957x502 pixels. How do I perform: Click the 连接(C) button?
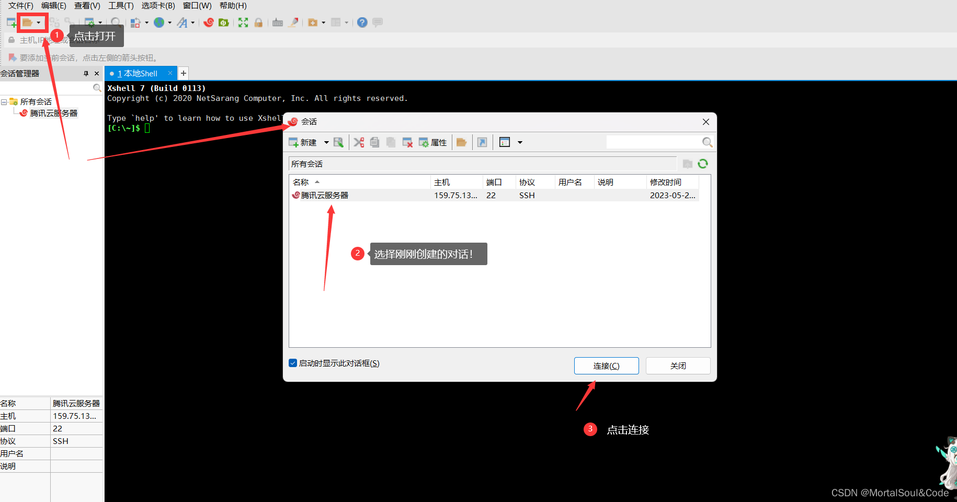click(607, 366)
